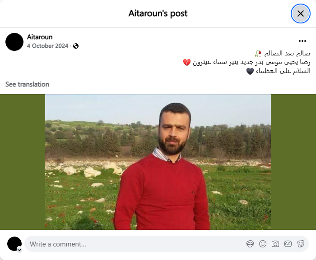Open Aitaroun's round profile picture
The width and height of the screenshot is (316, 260).
click(x=14, y=42)
